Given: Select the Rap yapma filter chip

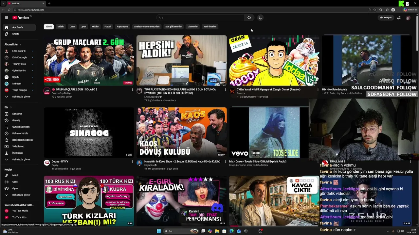Looking at the screenshot, I should point(122,27).
